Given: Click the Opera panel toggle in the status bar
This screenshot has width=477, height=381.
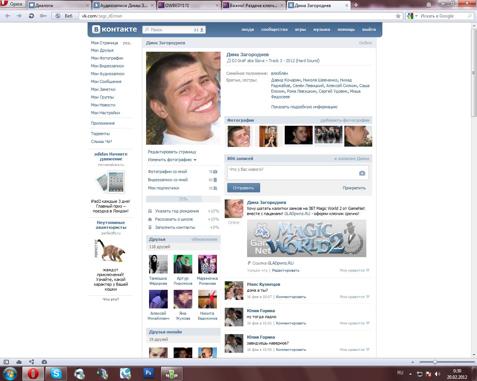Looking at the screenshot, I should point(6,362).
